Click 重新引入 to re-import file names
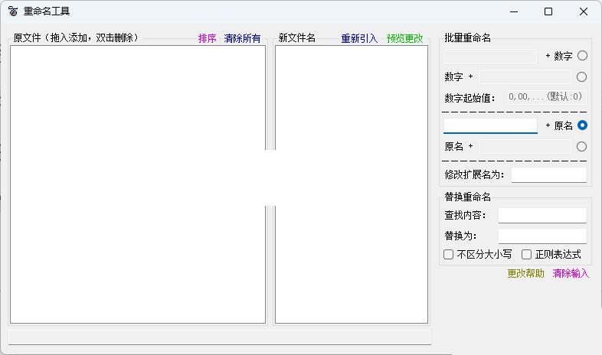 point(359,38)
